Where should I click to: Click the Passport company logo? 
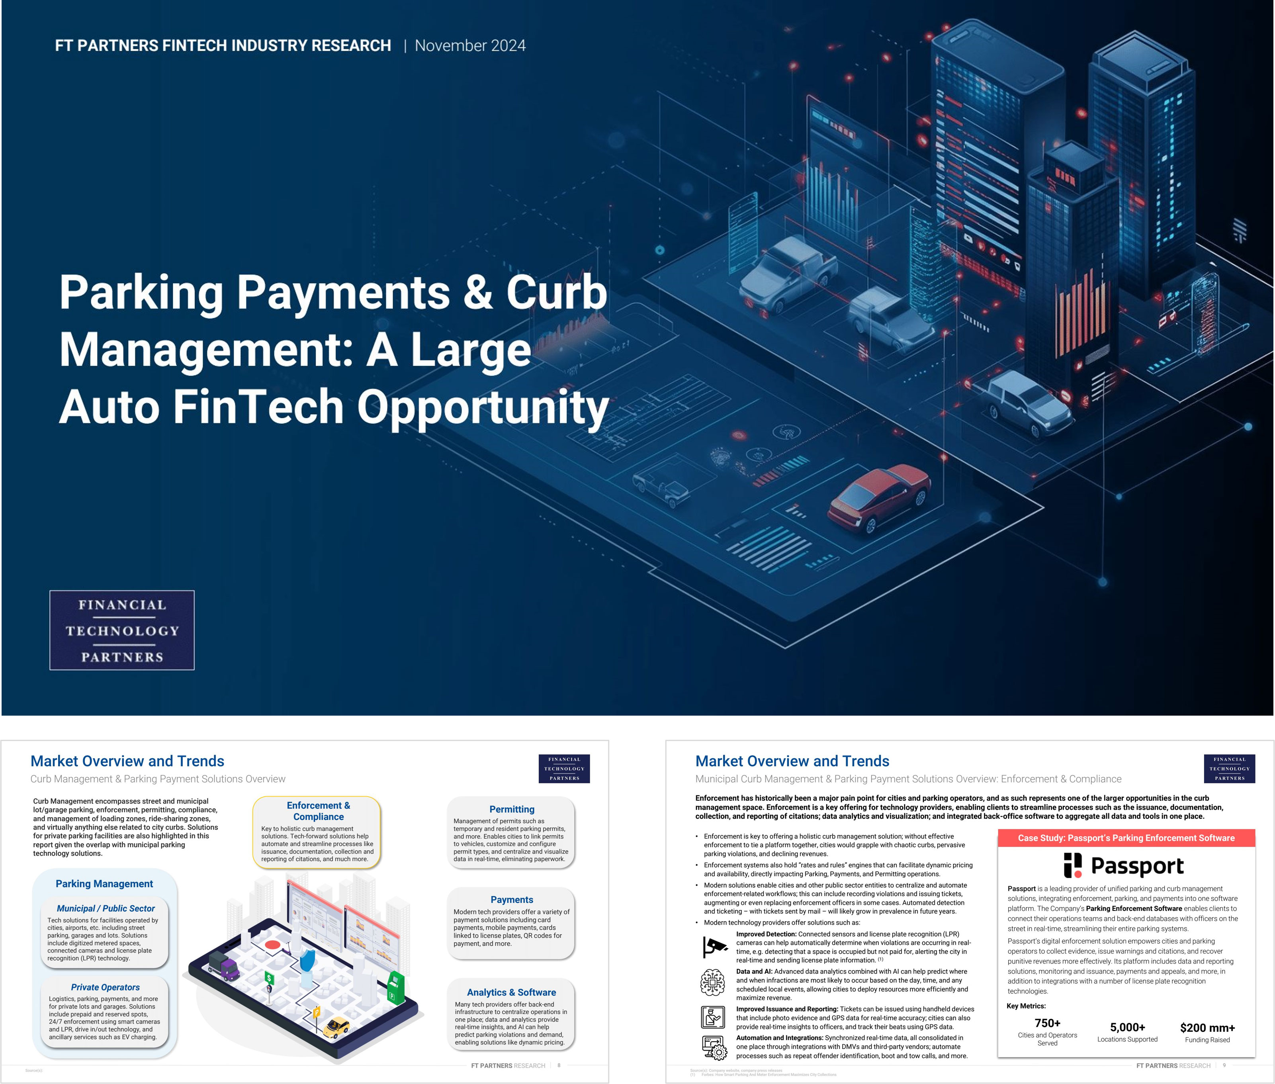click(x=1123, y=865)
